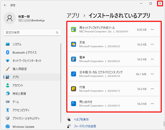Click the back arrow in Settings
Screen dimensions: 165x130
5,5
